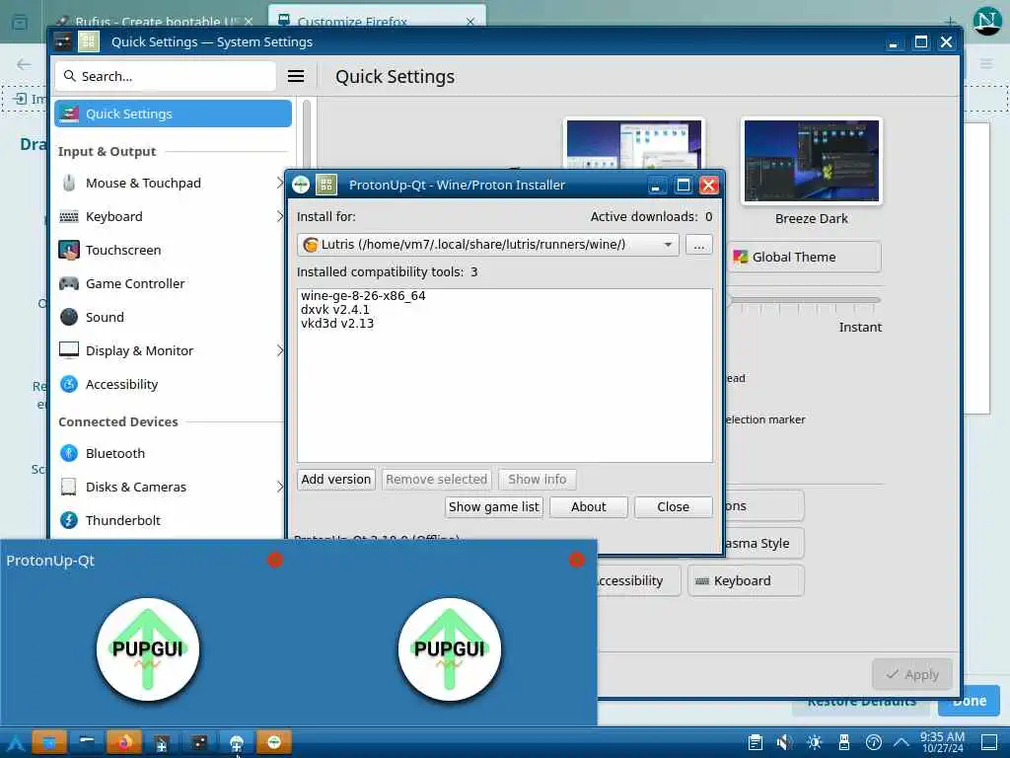Select dxvk v2.4.1 in the list

pos(335,309)
